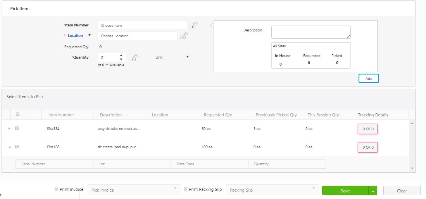
Task: Open the Pick Invoice dropdown
Action: coord(134,190)
